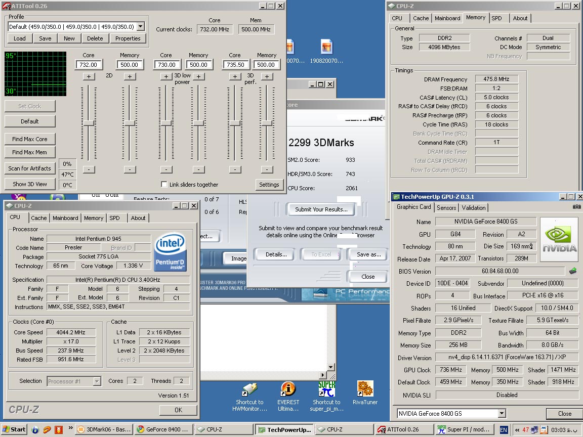Click Default button in ATITool
This screenshot has width=583, height=437.
(30, 121)
